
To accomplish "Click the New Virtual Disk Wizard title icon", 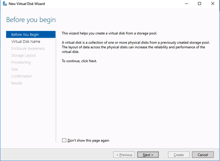I will tap(4, 4).
